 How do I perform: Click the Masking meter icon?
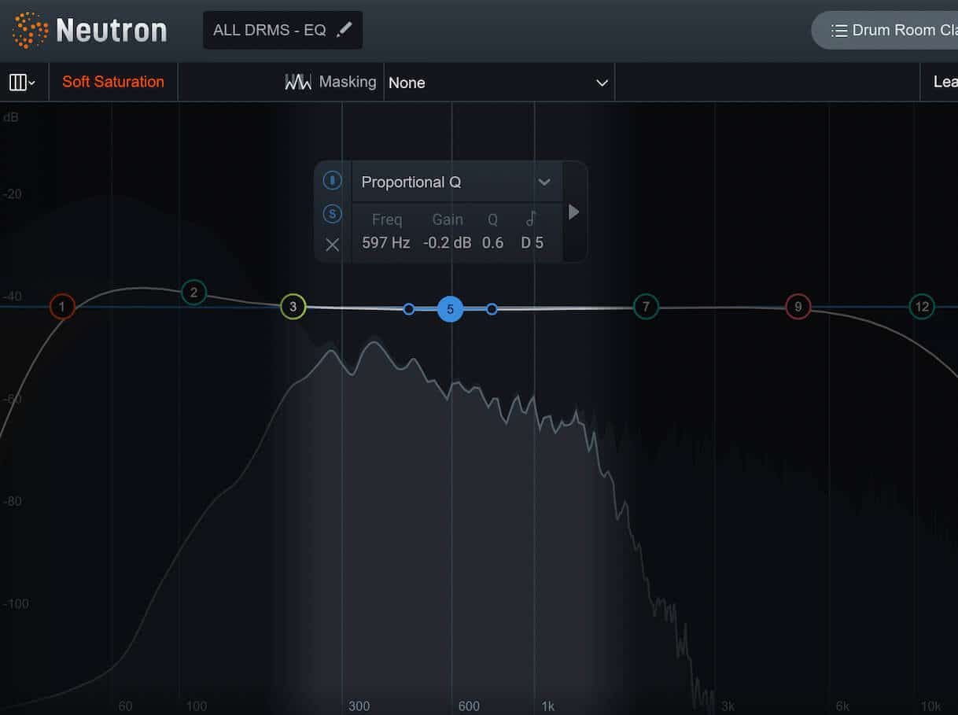tap(298, 82)
